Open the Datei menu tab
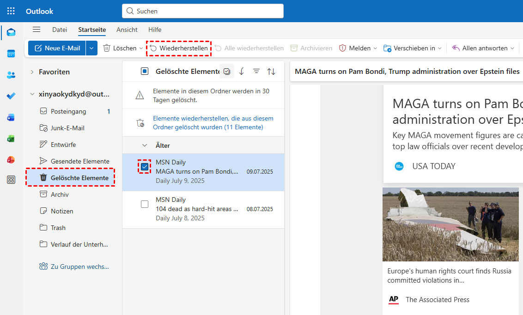Image resolution: width=523 pixels, height=315 pixels. coord(60,30)
